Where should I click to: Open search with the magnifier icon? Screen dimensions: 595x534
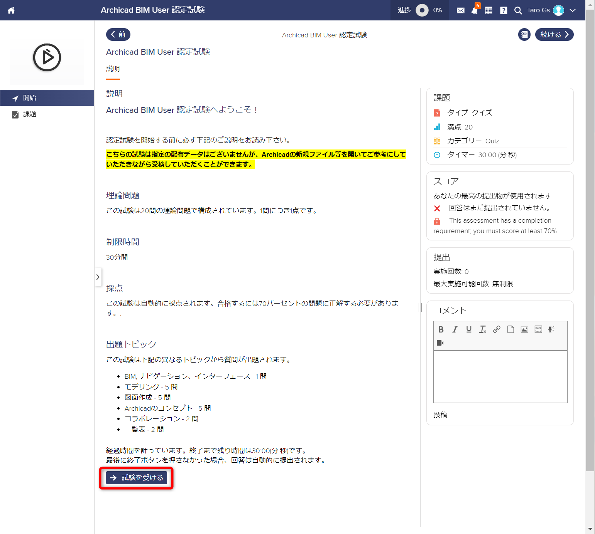(x=518, y=10)
